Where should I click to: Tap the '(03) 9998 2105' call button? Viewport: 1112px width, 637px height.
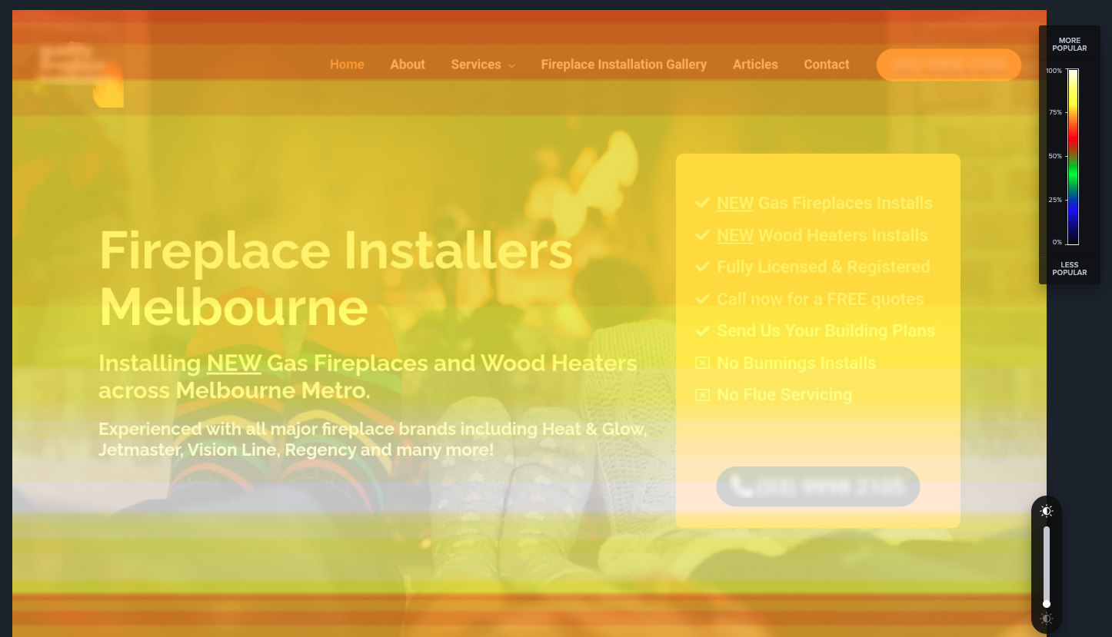point(817,486)
